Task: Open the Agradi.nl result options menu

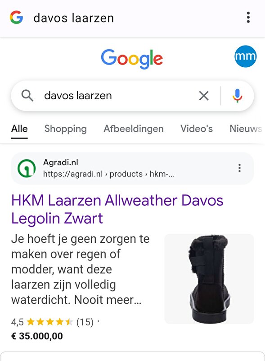Action: click(x=239, y=168)
